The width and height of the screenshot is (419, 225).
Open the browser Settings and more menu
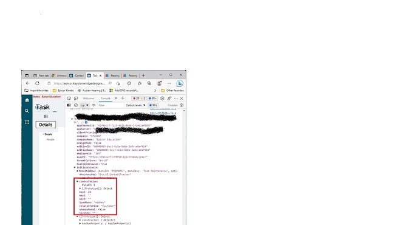[x=169, y=83]
